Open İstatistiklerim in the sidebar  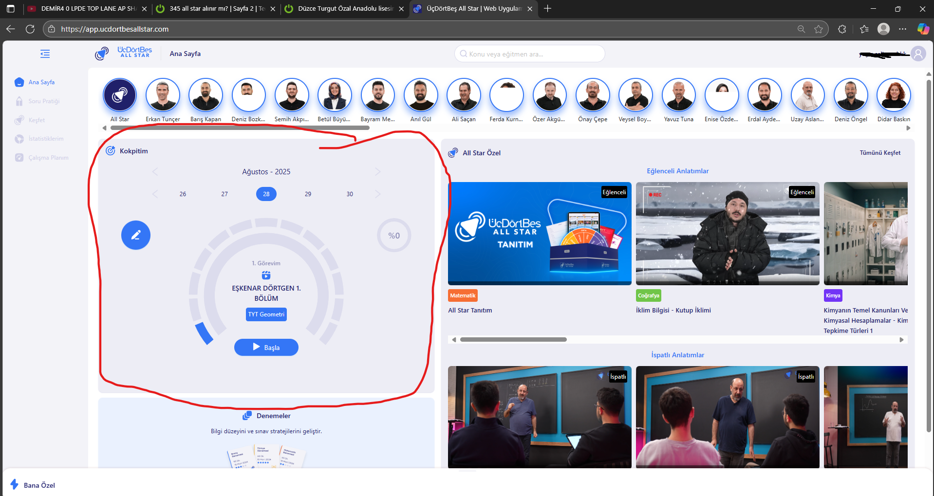click(x=39, y=139)
